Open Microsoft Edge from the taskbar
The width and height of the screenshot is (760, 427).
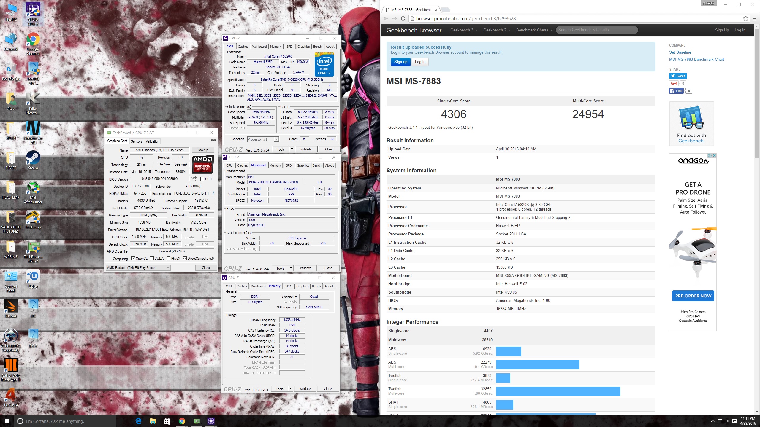click(x=138, y=421)
